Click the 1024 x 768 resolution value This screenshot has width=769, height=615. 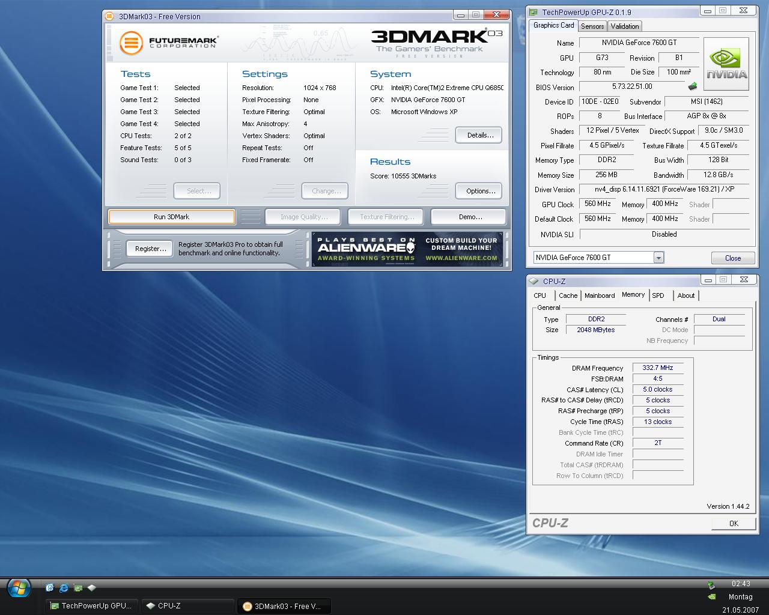point(320,88)
